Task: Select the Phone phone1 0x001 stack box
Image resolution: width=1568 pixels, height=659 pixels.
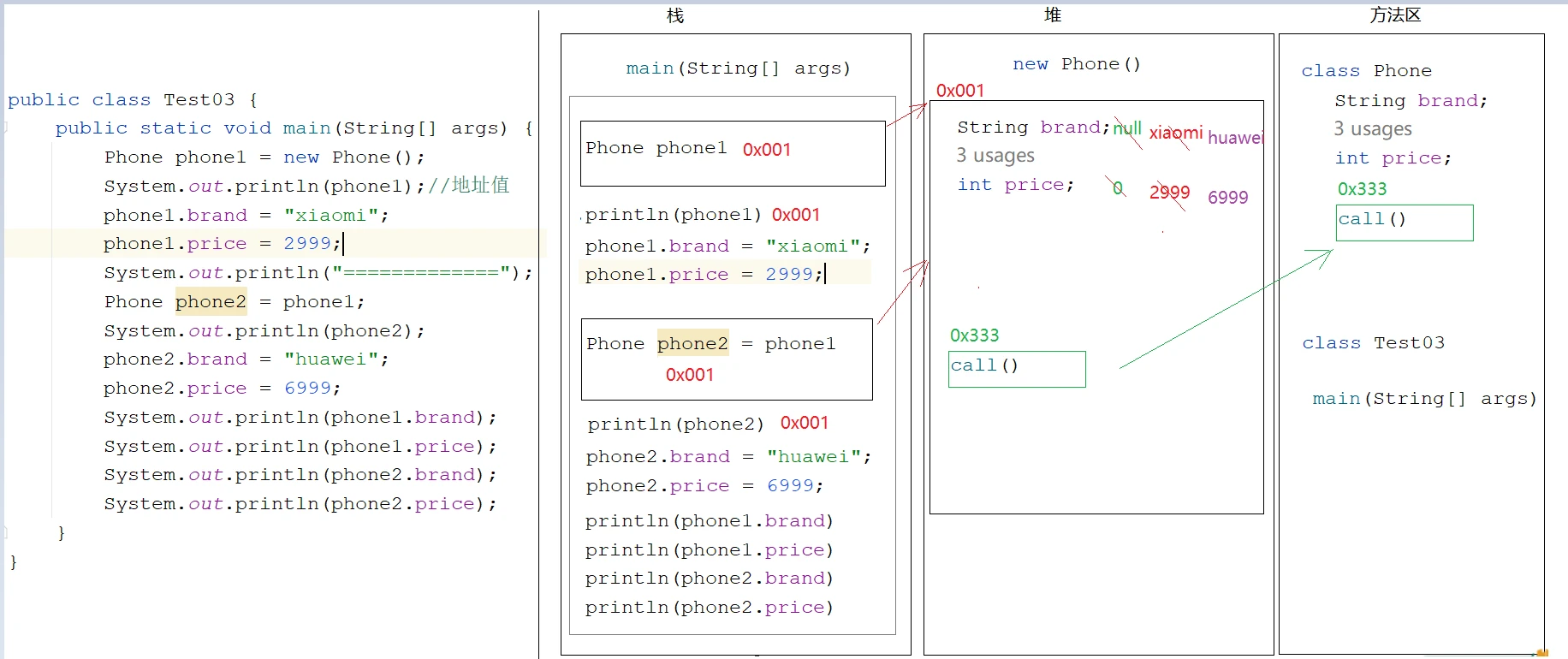Action: 733,153
